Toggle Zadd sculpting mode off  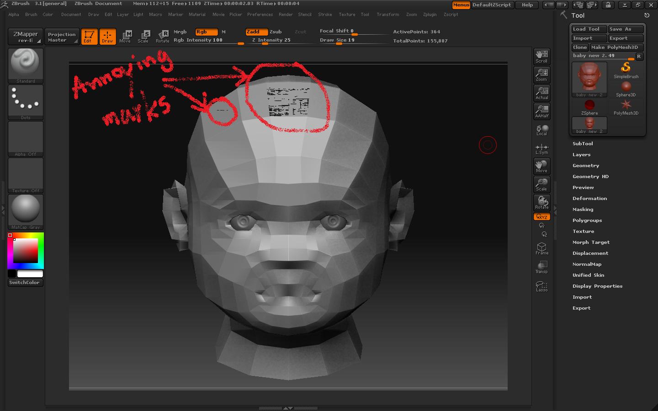(256, 32)
